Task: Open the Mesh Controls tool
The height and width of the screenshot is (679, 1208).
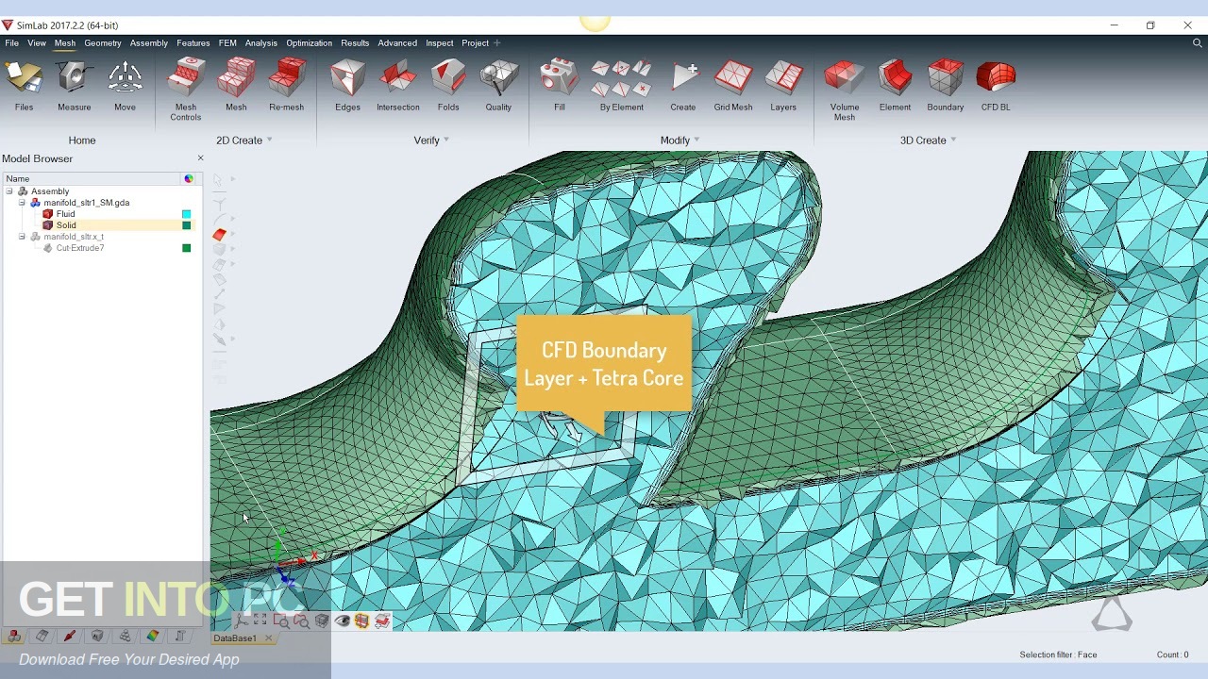Action: [x=185, y=85]
